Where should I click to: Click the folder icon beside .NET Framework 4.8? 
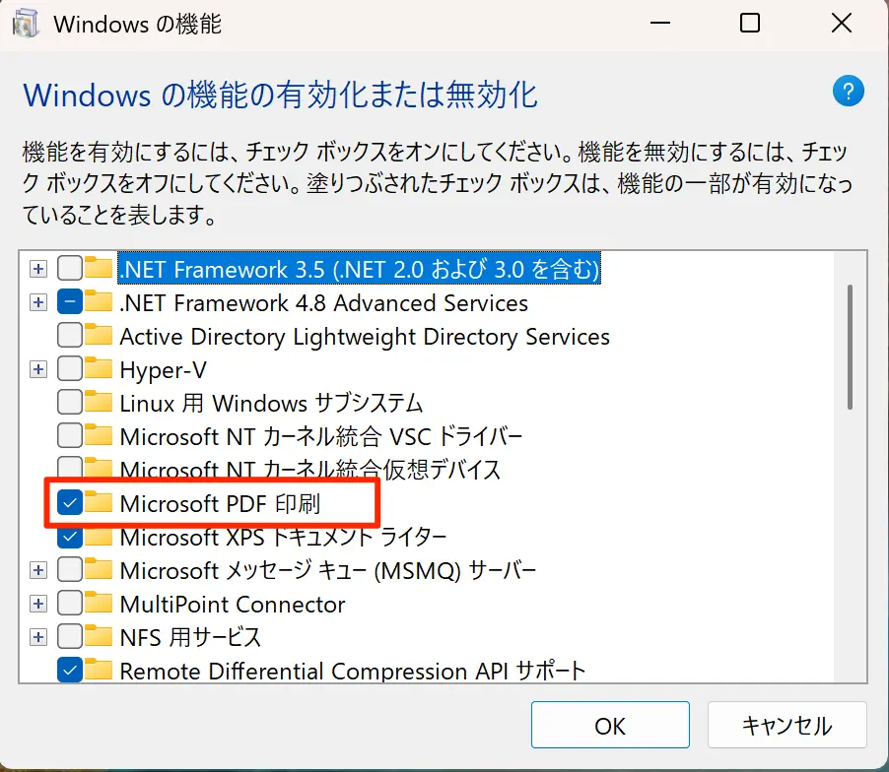tap(99, 301)
